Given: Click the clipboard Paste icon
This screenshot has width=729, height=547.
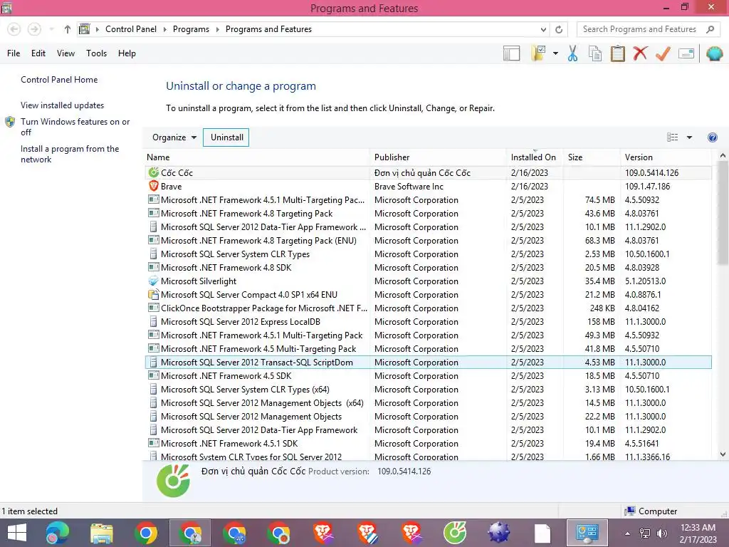Looking at the screenshot, I should coord(617,53).
